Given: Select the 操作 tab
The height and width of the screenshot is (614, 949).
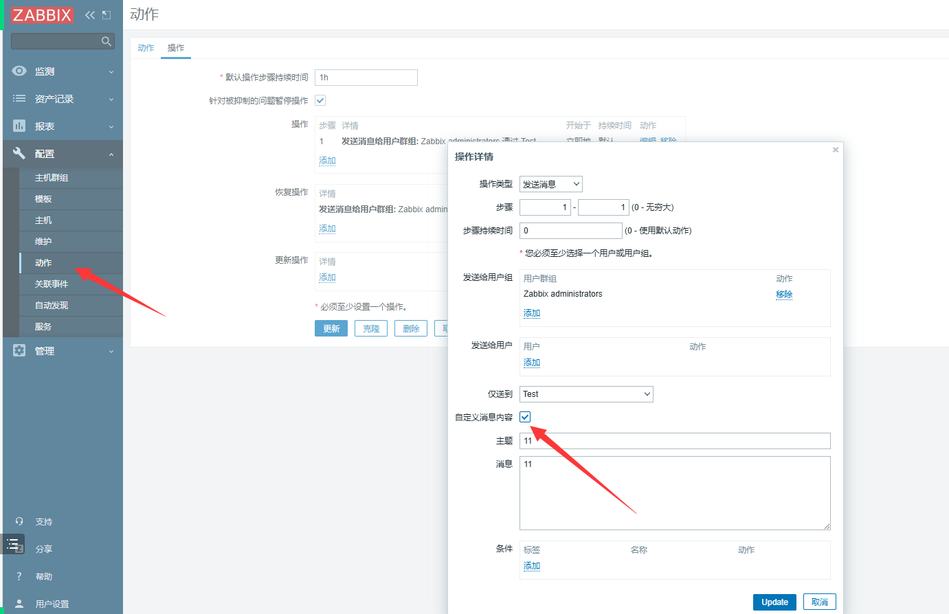Looking at the screenshot, I should 176,48.
